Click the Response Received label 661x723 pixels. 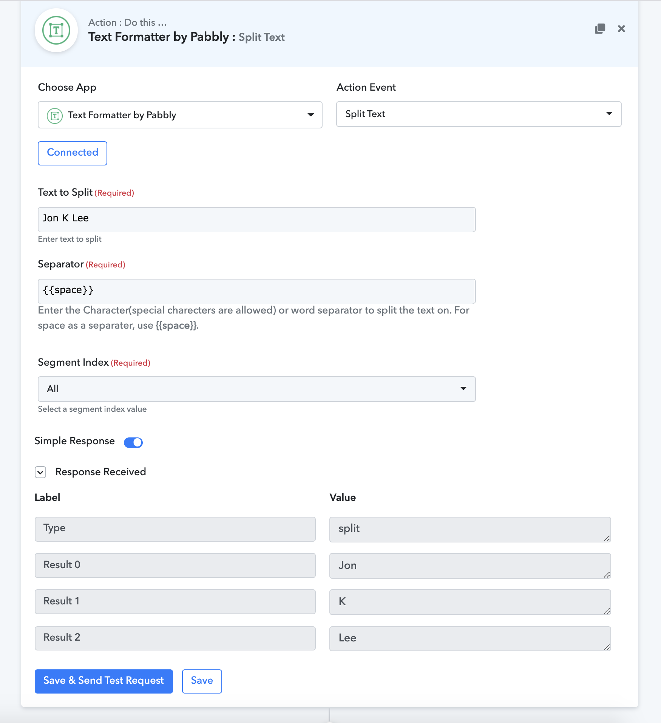(x=101, y=472)
